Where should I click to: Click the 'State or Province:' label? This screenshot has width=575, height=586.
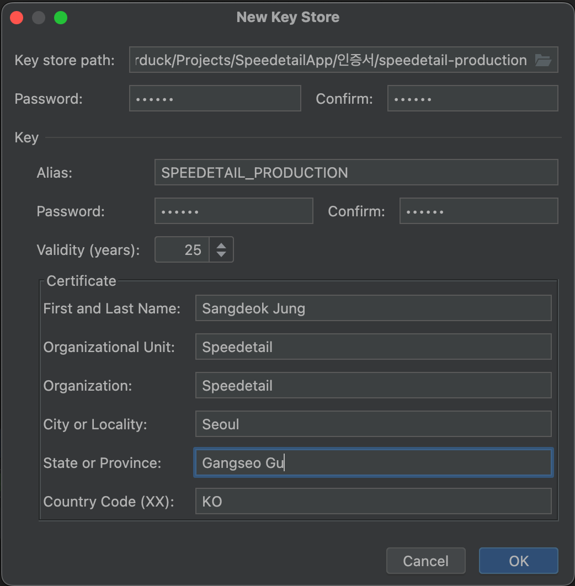103,462
